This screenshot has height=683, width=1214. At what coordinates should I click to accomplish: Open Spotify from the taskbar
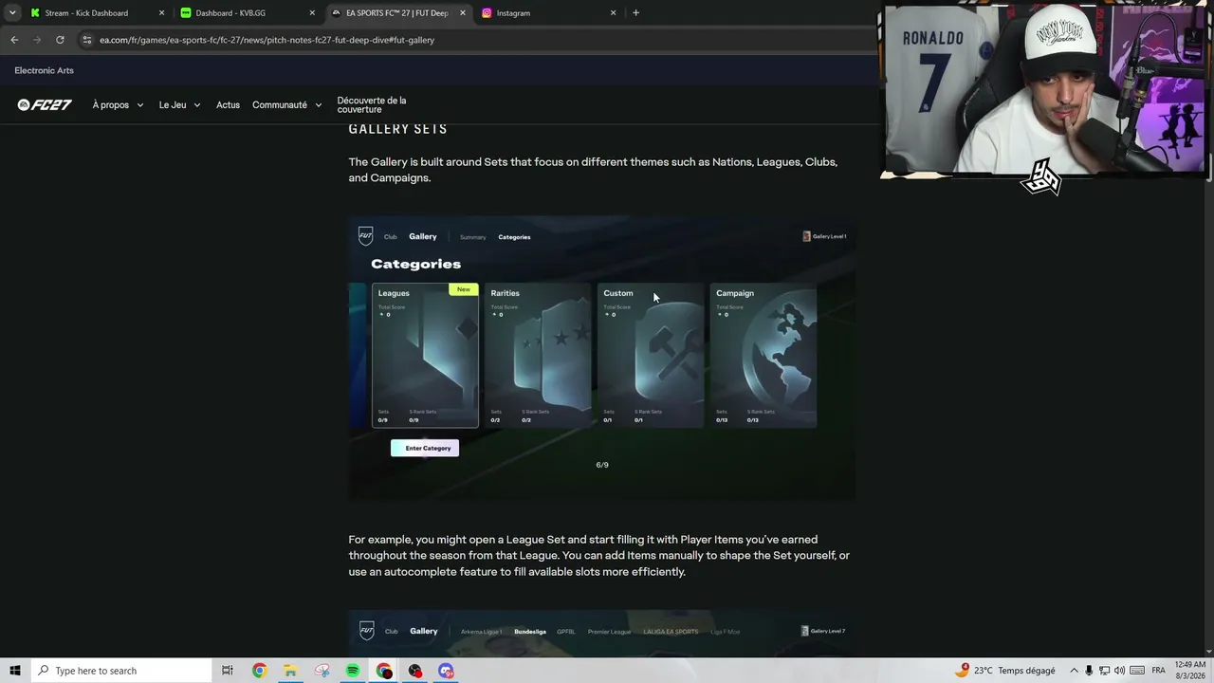click(353, 671)
